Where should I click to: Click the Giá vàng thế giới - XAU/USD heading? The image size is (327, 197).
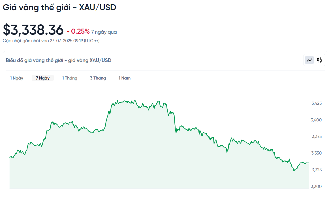[x=59, y=8]
